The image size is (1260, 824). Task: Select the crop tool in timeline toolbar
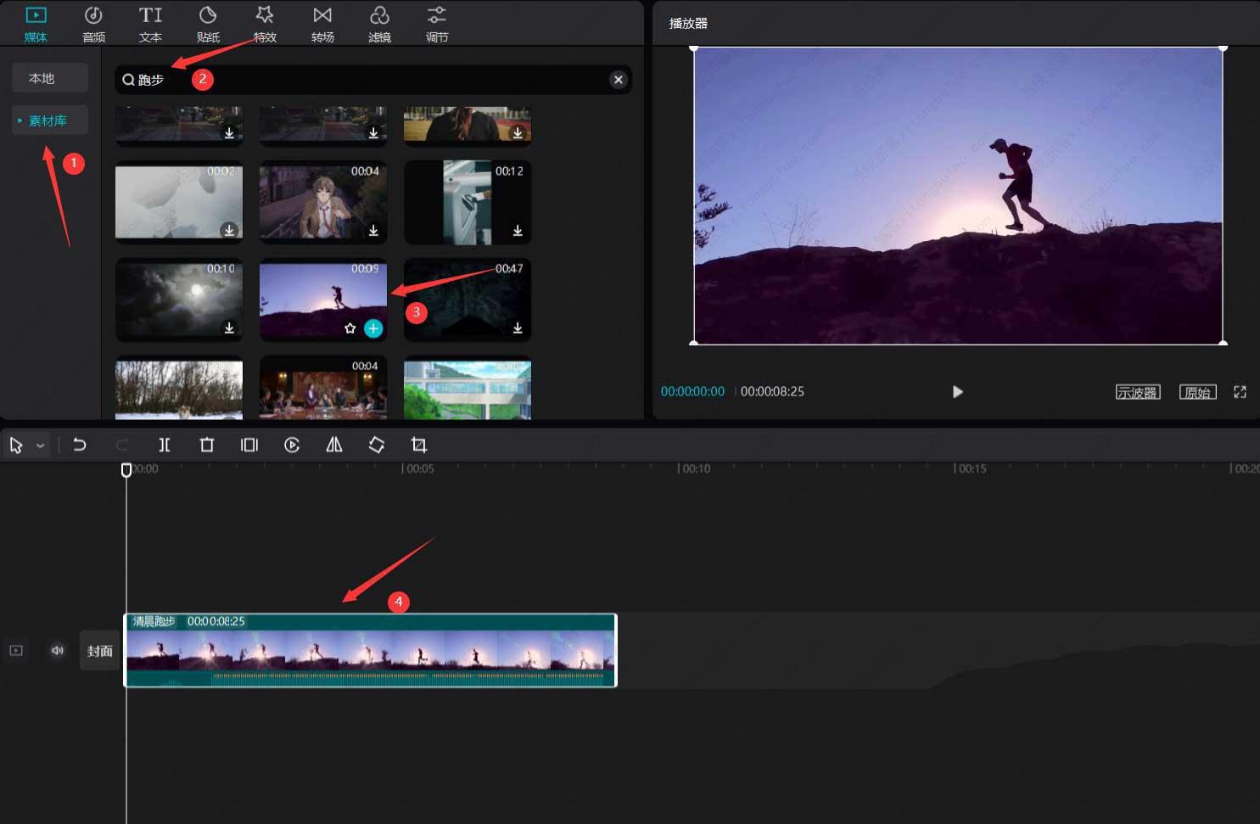click(x=419, y=445)
